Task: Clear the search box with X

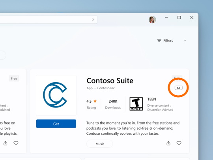Action: 93,20
